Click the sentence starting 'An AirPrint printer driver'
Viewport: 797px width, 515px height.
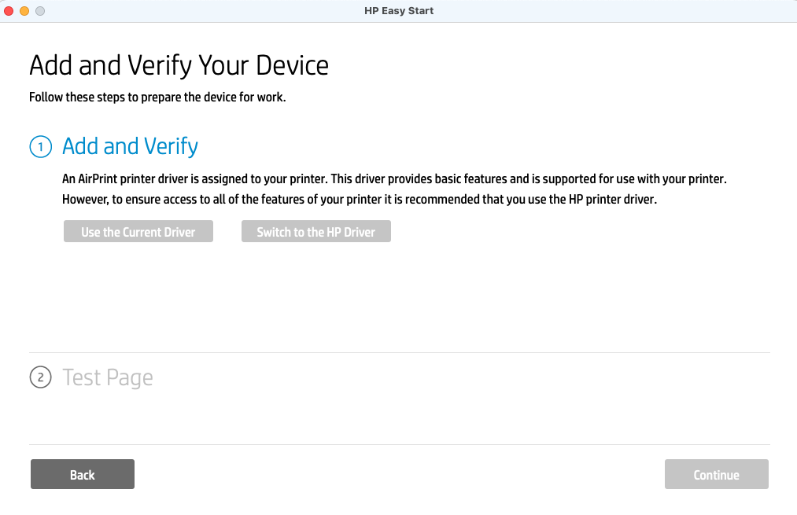pyautogui.click(x=393, y=179)
